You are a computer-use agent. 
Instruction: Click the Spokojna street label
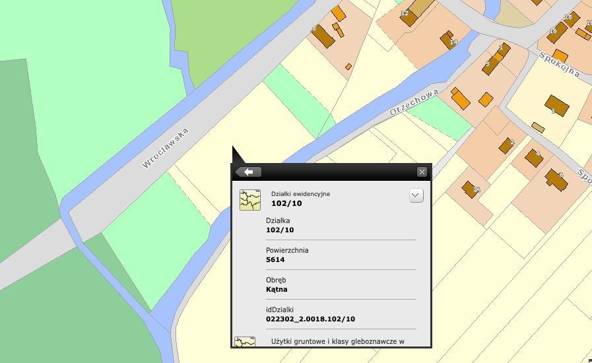[560, 64]
